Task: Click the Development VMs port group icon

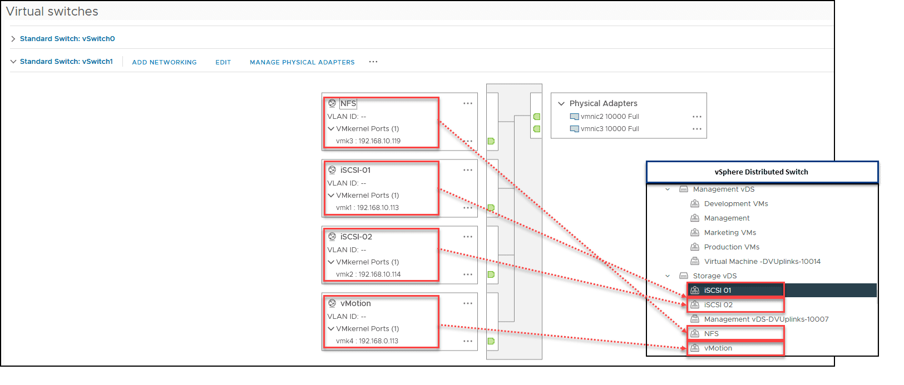Action: click(x=695, y=204)
